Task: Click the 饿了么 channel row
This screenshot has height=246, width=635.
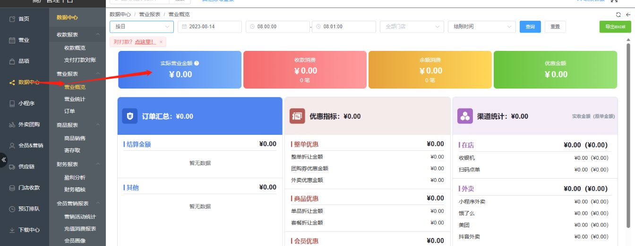Action: [535, 213]
